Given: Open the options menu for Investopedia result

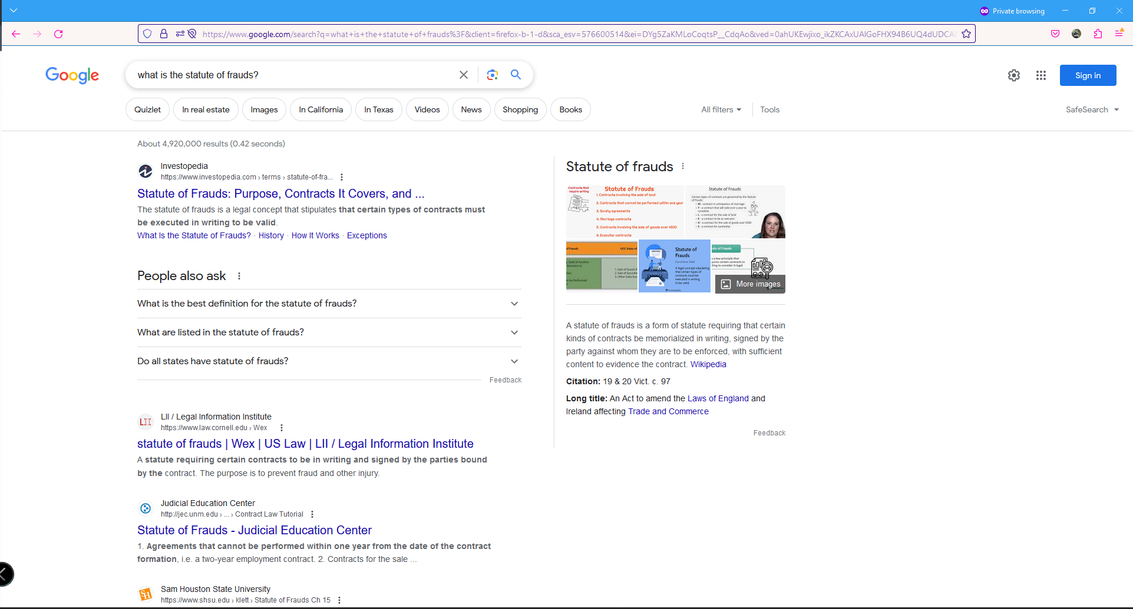Looking at the screenshot, I should (x=342, y=177).
